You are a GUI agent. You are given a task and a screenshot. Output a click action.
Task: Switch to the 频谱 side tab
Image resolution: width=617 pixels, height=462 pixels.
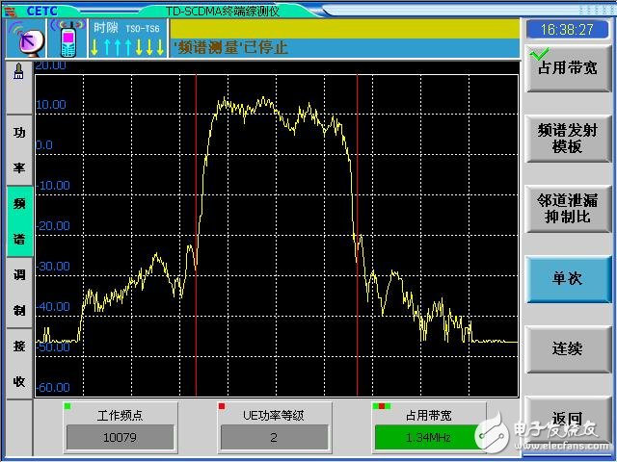(19, 221)
